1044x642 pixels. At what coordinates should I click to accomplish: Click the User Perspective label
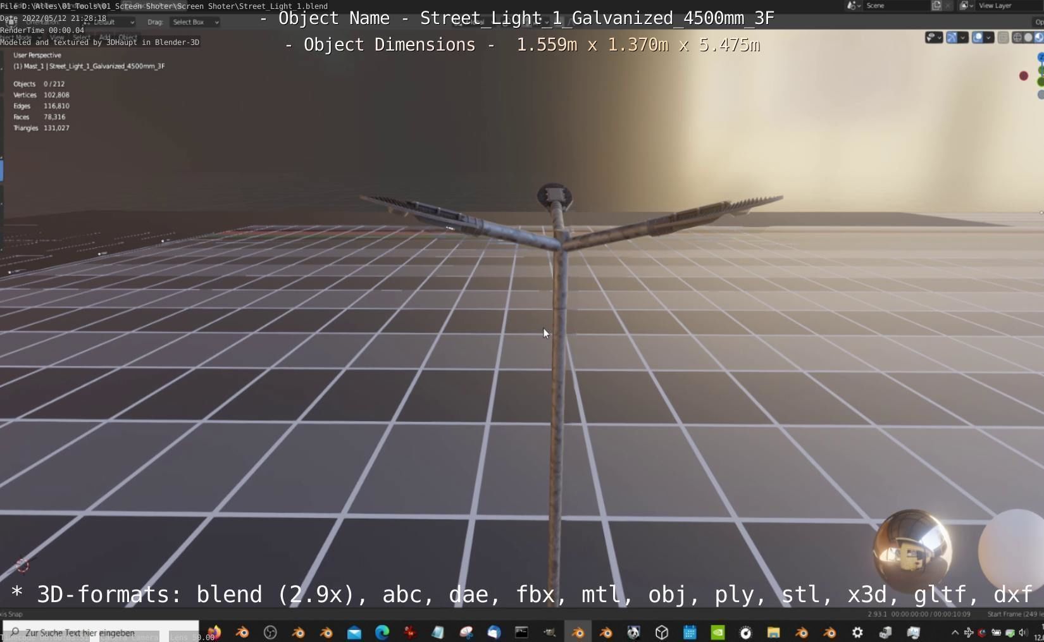[x=37, y=55]
